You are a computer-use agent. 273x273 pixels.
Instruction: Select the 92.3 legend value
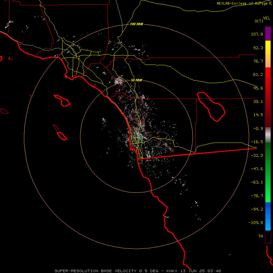pyautogui.click(x=258, y=48)
